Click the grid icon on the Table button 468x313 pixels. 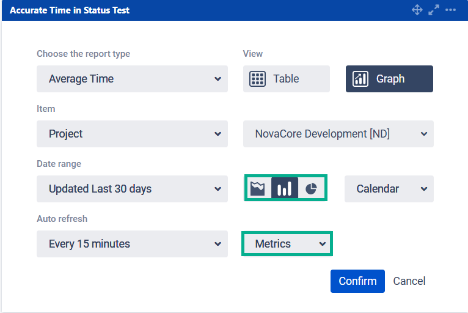point(258,79)
